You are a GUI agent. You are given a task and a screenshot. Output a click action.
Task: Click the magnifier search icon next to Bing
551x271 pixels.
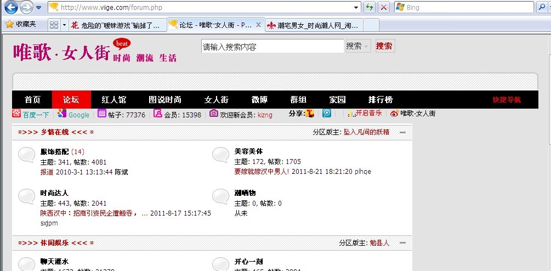(x=542, y=7)
